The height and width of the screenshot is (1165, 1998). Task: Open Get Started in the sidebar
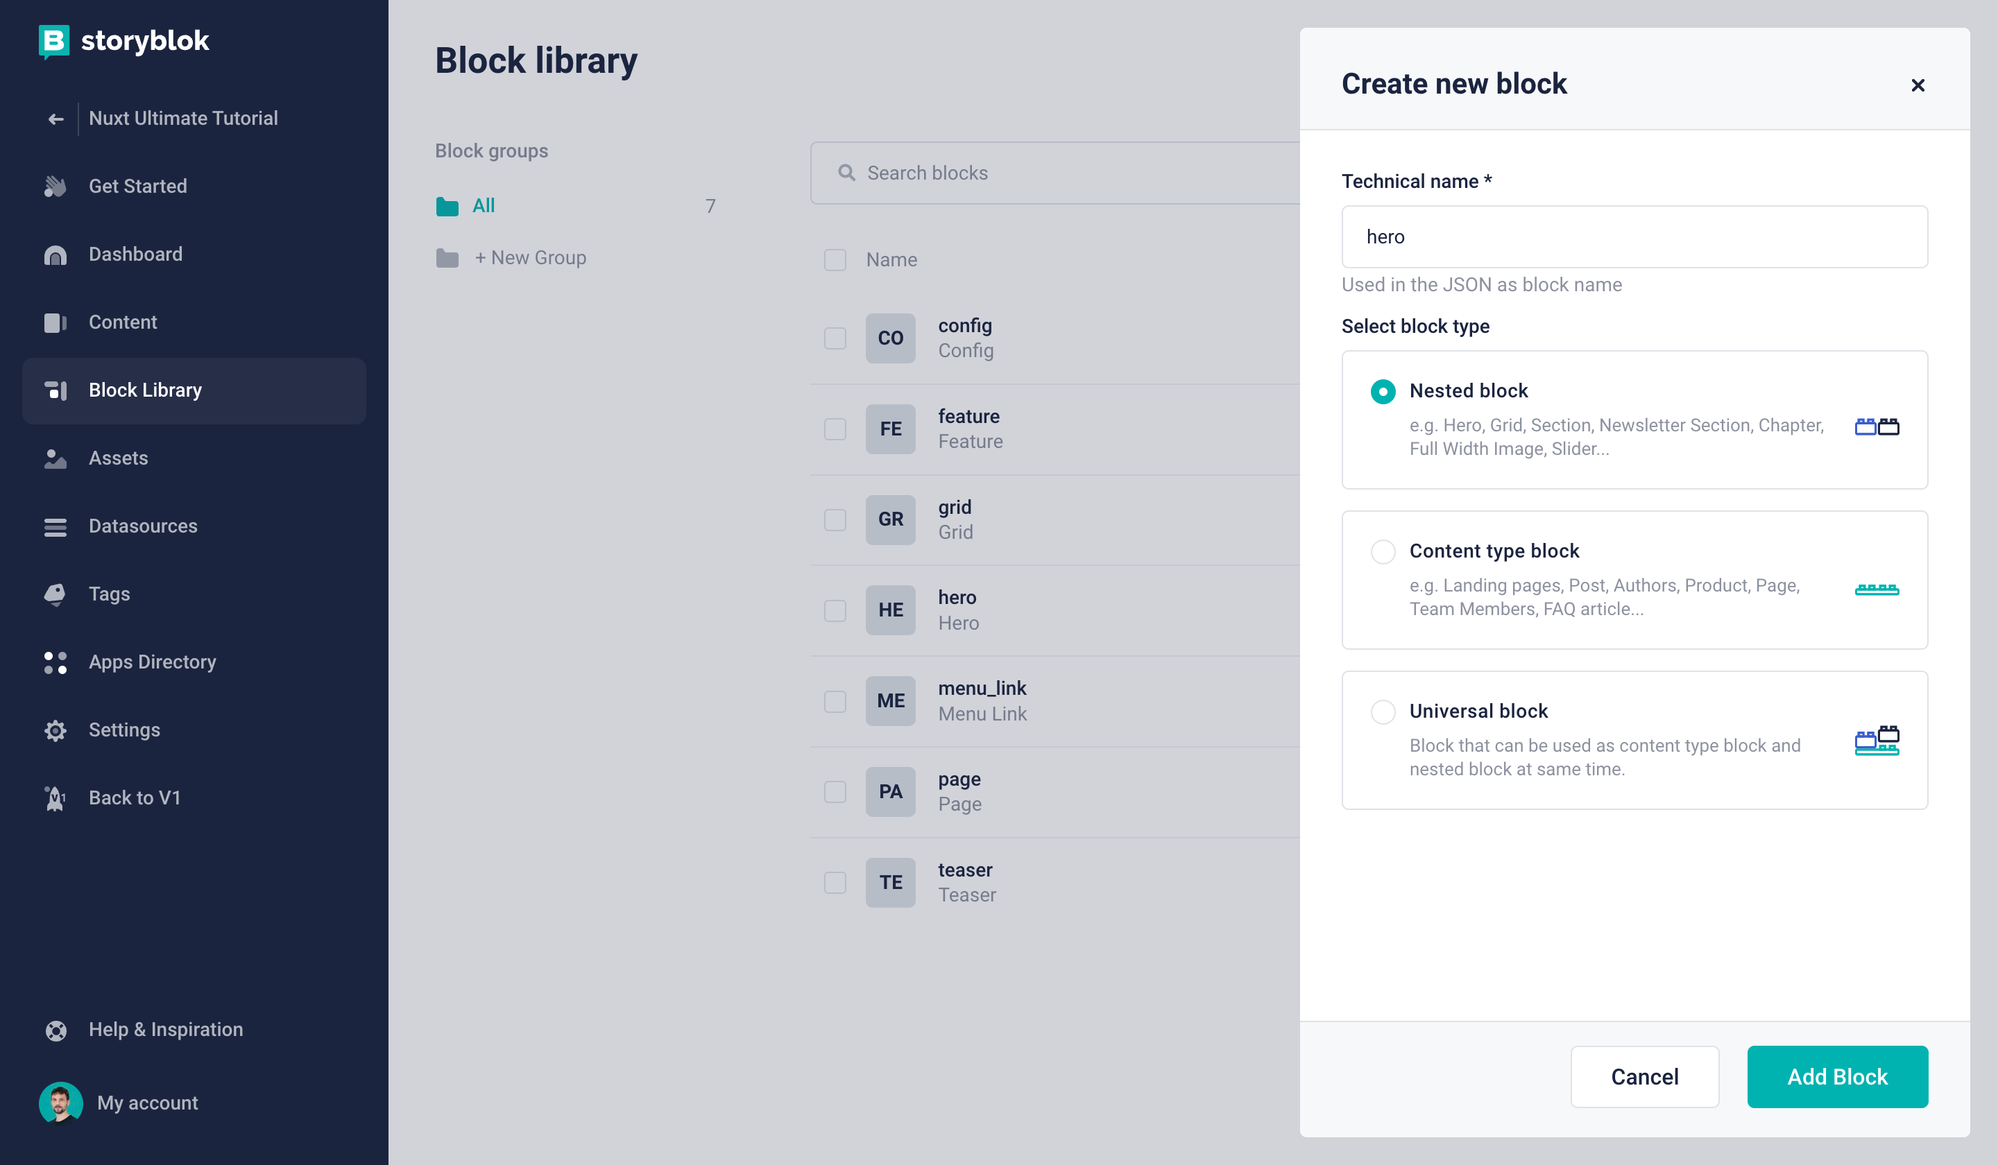(x=194, y=187)
